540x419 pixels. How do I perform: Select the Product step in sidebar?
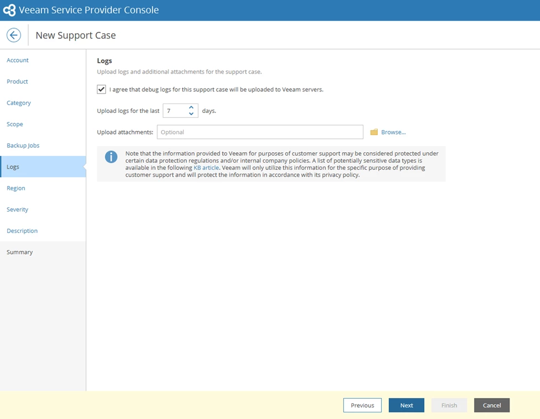point(17,81)
